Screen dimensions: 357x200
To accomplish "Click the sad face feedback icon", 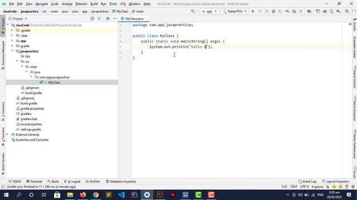I will [x=340, y=187].
